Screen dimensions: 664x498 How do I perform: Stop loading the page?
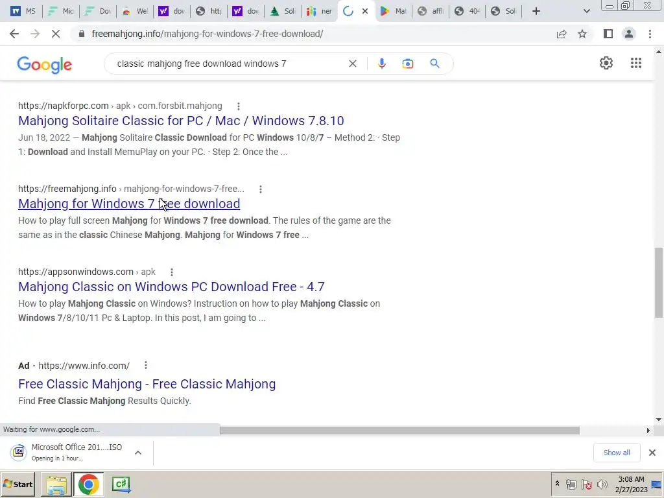pos(56,34)
